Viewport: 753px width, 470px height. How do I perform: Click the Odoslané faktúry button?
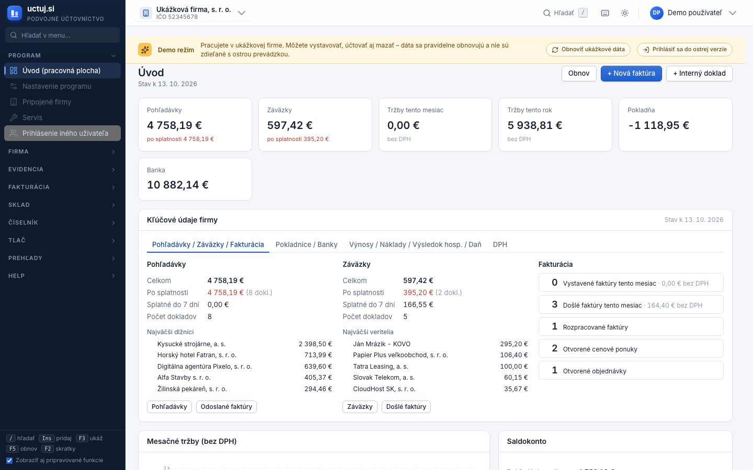[x=226, y=407]
